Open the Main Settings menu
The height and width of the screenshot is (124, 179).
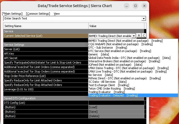pos(12,14)
